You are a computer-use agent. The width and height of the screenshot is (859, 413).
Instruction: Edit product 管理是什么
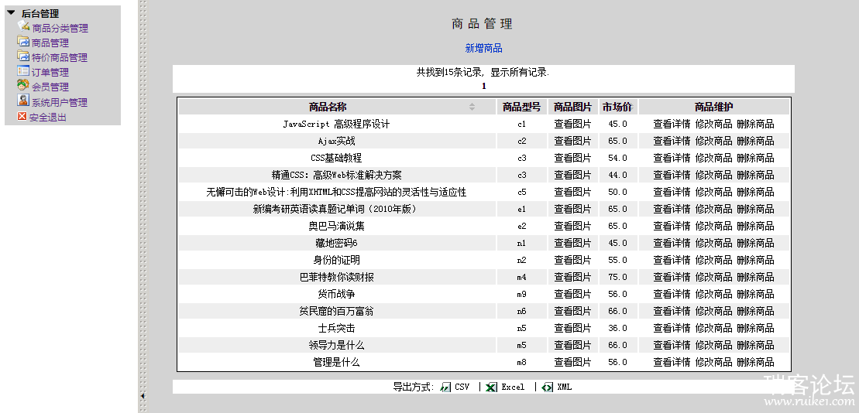tap(714, 362)
